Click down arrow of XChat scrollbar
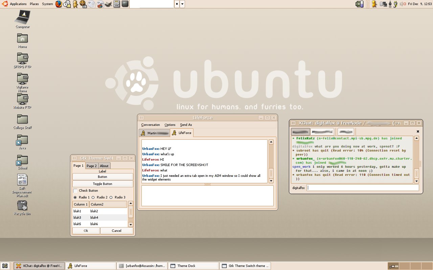This screenshot has width=433, height=270. (x=416, y=181)
